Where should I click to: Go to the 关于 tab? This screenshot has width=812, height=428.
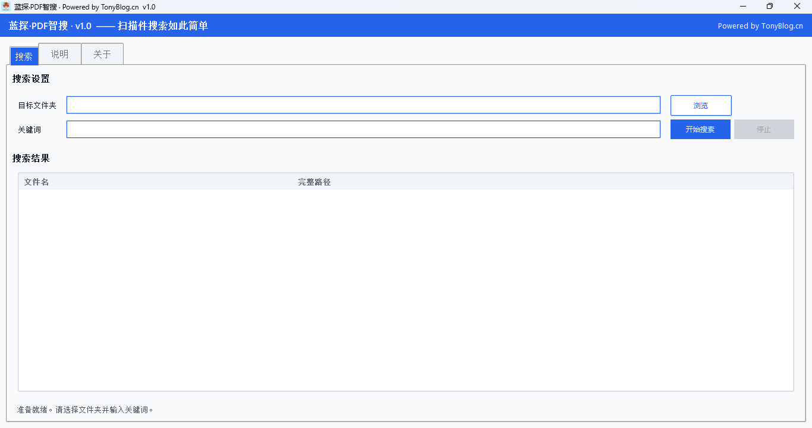[x=102, y=54]
